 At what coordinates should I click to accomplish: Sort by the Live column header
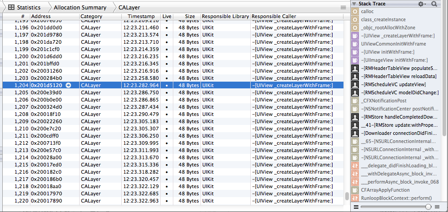[x=167, y=16]
